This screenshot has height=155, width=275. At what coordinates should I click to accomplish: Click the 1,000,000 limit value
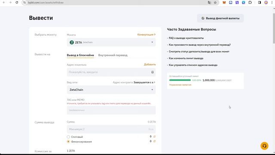click(x=208, y=80)
